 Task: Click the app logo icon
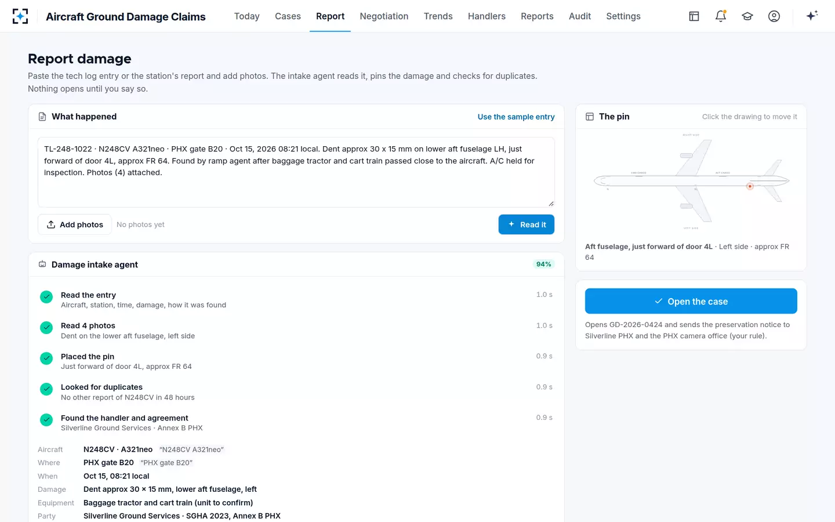[20, 16]
